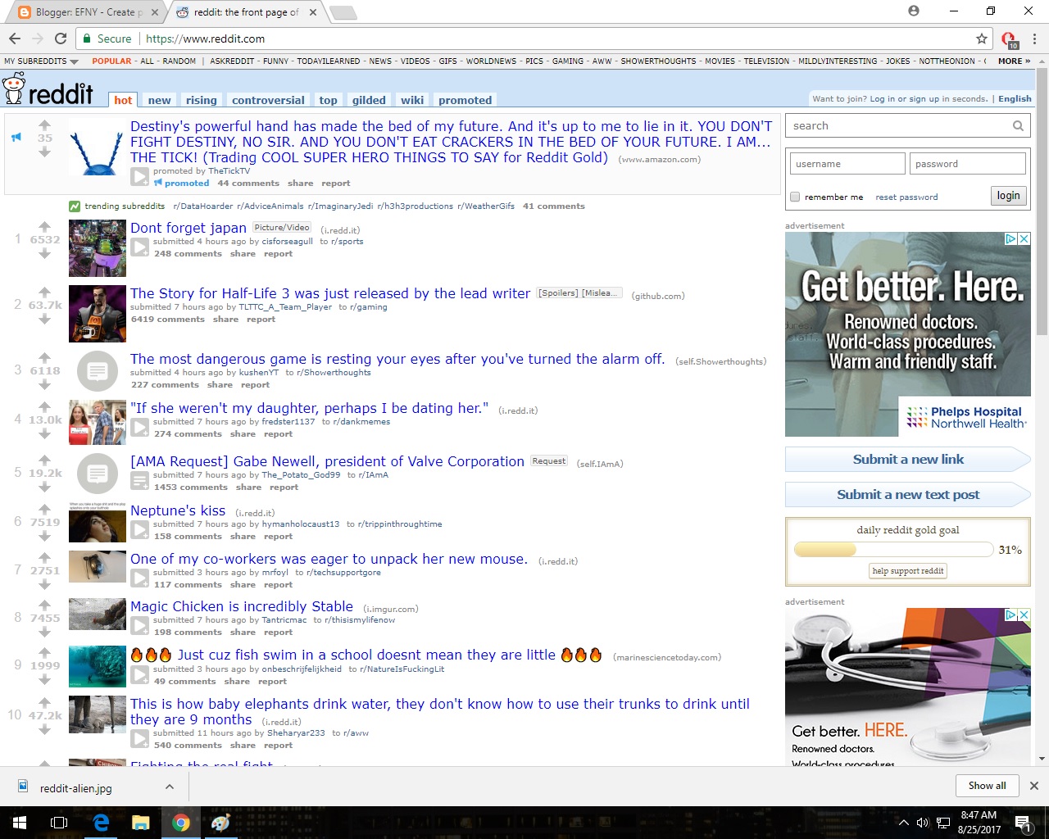Open thumbnail of Half-Life 3 story post
1049x839 pixels.
[98, 313]
